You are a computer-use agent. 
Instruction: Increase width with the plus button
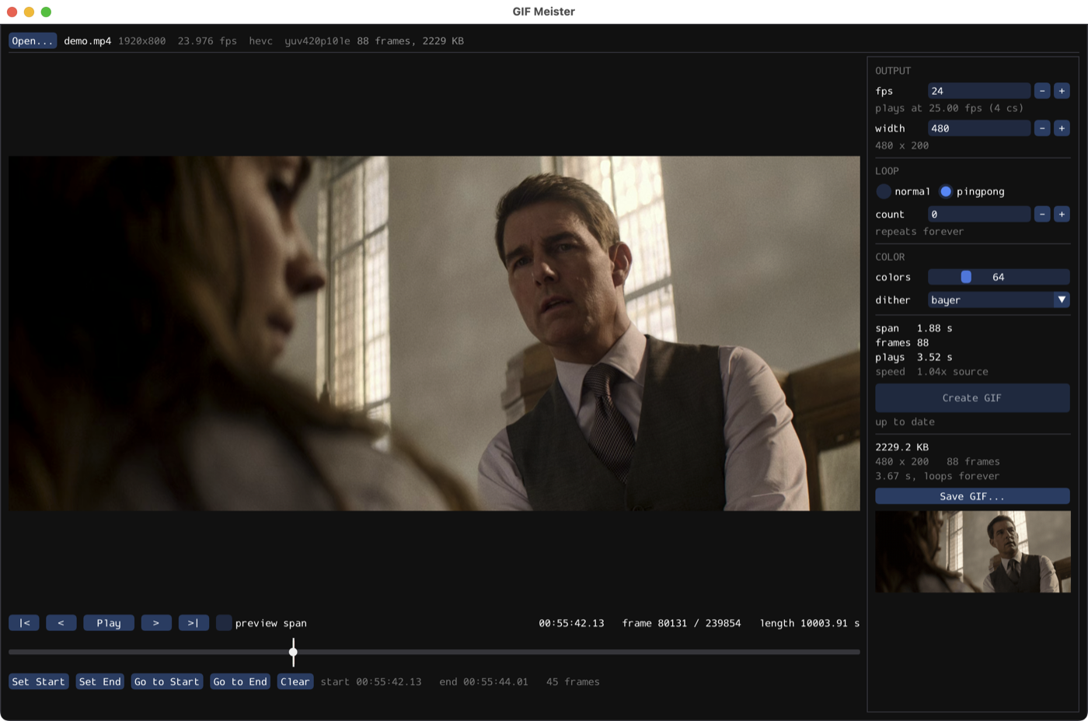point(1062,128)
